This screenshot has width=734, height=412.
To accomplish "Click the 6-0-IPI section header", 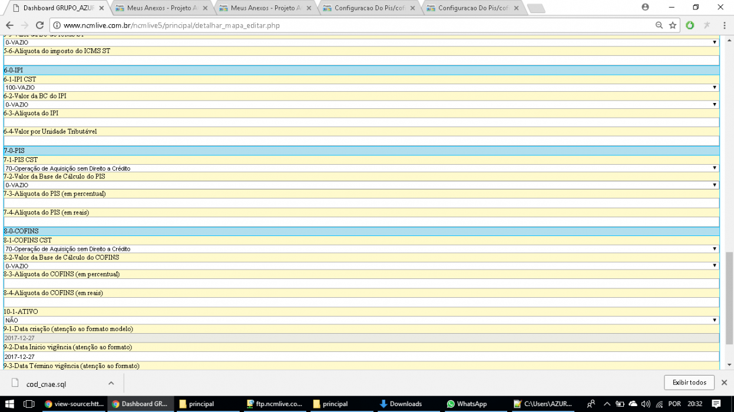I will click(361, 70).
